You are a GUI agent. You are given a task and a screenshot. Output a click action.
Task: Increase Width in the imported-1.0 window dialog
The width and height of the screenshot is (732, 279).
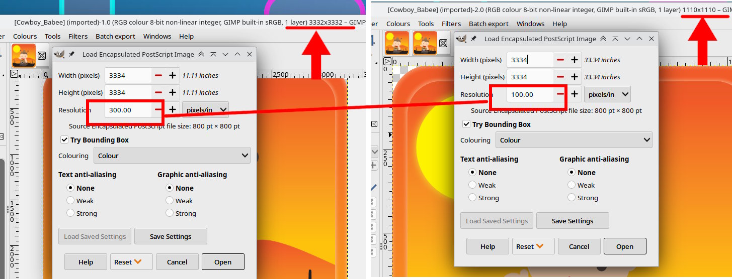tap(173, 75)
